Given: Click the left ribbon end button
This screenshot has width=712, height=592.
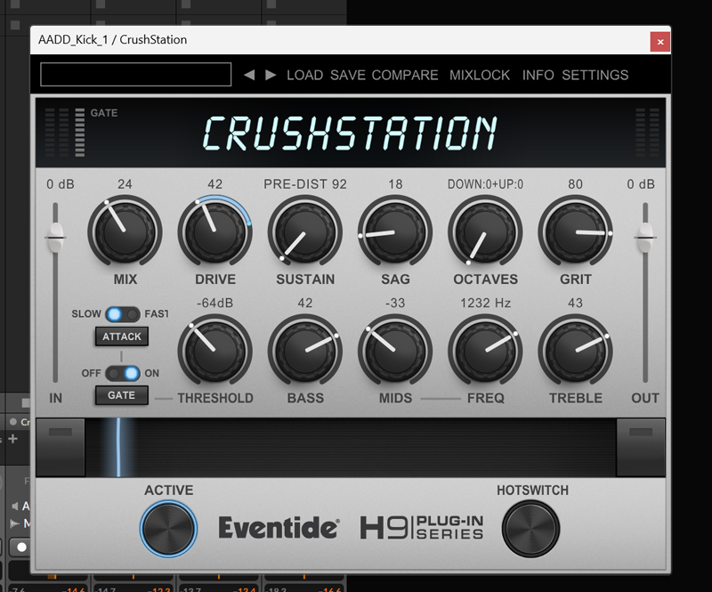Looking at the screenshot, I should (61, 447).
